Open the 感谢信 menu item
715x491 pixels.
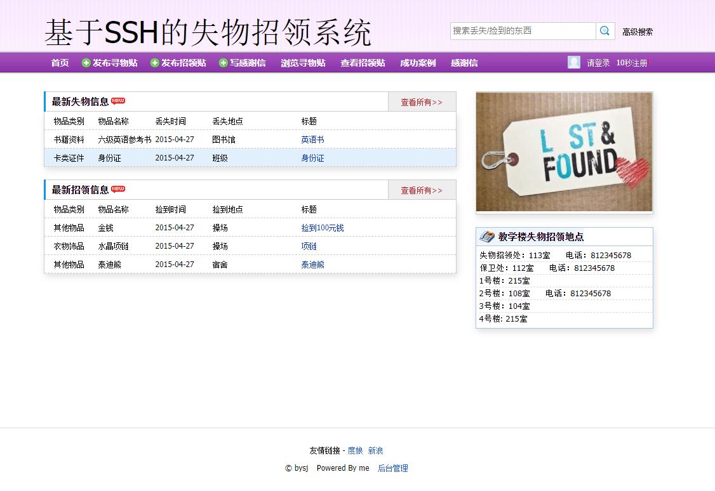click(464, 62)
